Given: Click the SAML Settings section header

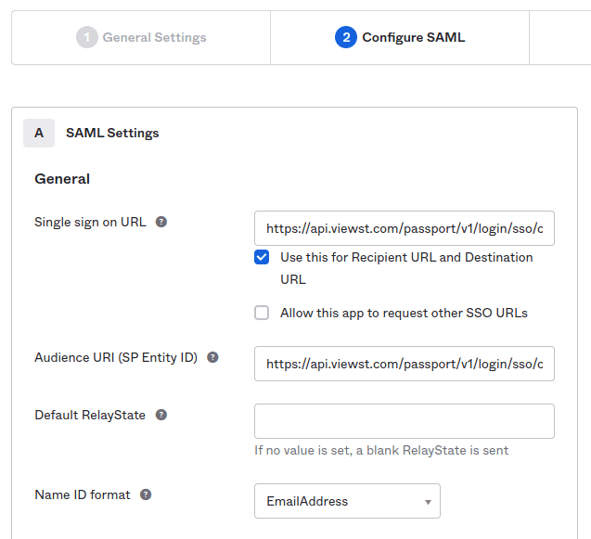Looking at the screenshot, I should pyautogui.click(x=112, y=134).
